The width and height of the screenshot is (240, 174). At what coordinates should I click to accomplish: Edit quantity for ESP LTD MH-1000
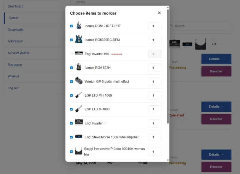pyautogui.click(x=155, y=96)
